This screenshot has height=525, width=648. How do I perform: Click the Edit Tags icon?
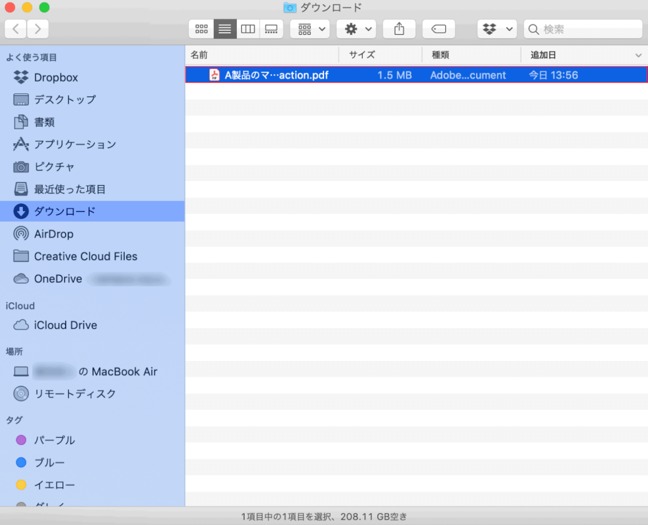click(x=439, y=29)
